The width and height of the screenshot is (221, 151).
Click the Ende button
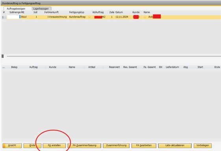pos(32,145)
